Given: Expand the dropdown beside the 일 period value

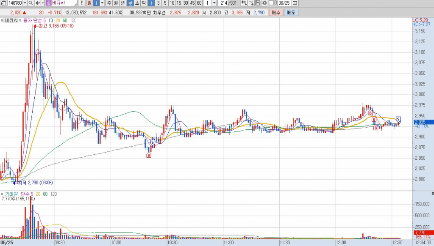Looking at the screenshot, I should pyautogui.click(x=102, y=3).
